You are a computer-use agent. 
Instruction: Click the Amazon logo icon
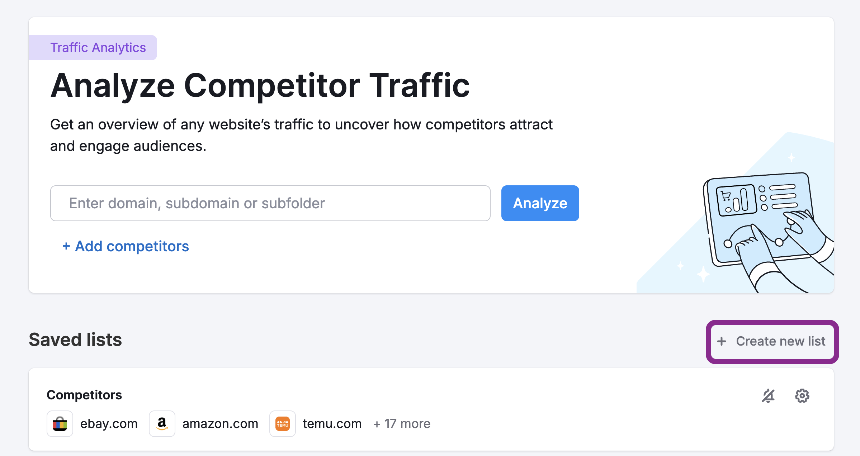[x=162, y=424]
